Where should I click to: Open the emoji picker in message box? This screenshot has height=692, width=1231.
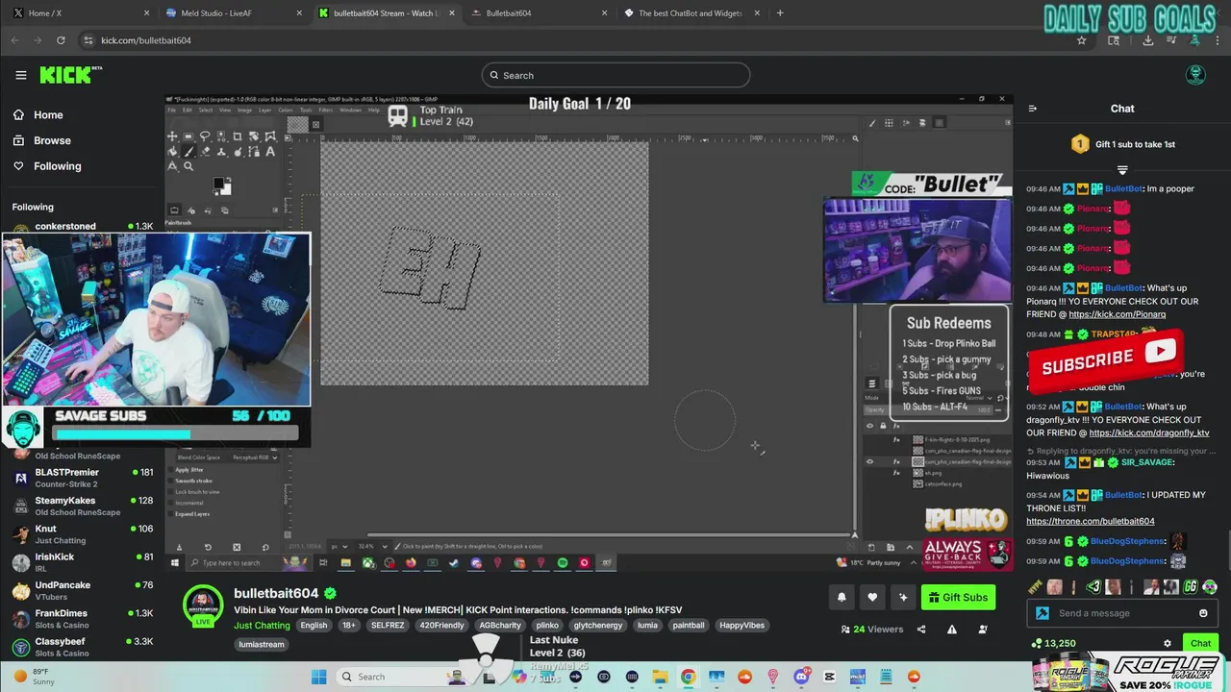[1203, 613]
